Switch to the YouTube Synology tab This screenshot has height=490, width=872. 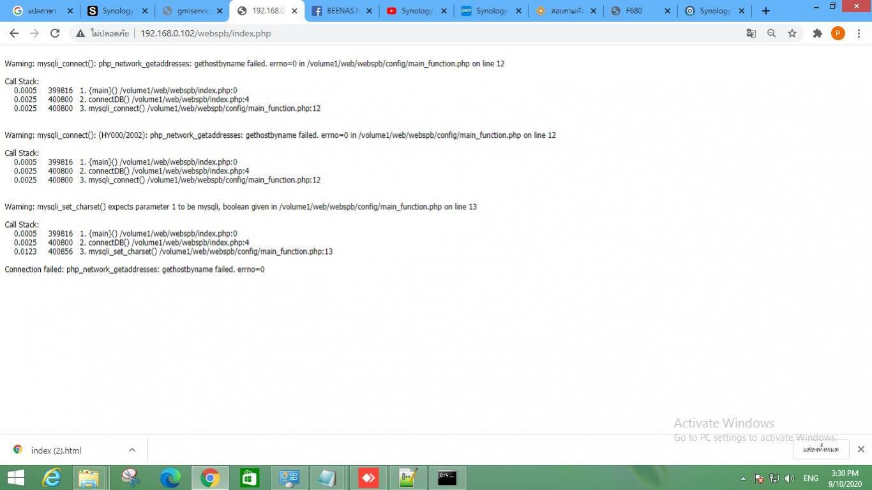[x=417, y=11]
